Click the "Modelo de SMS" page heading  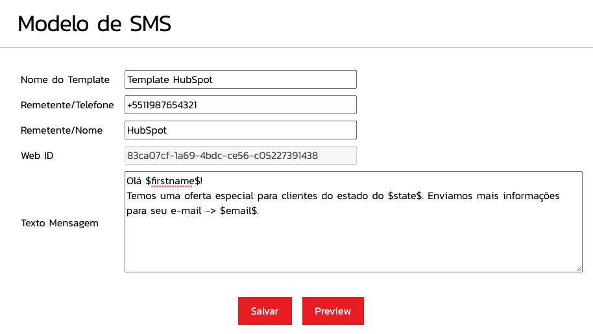click(x=95, y=24)
